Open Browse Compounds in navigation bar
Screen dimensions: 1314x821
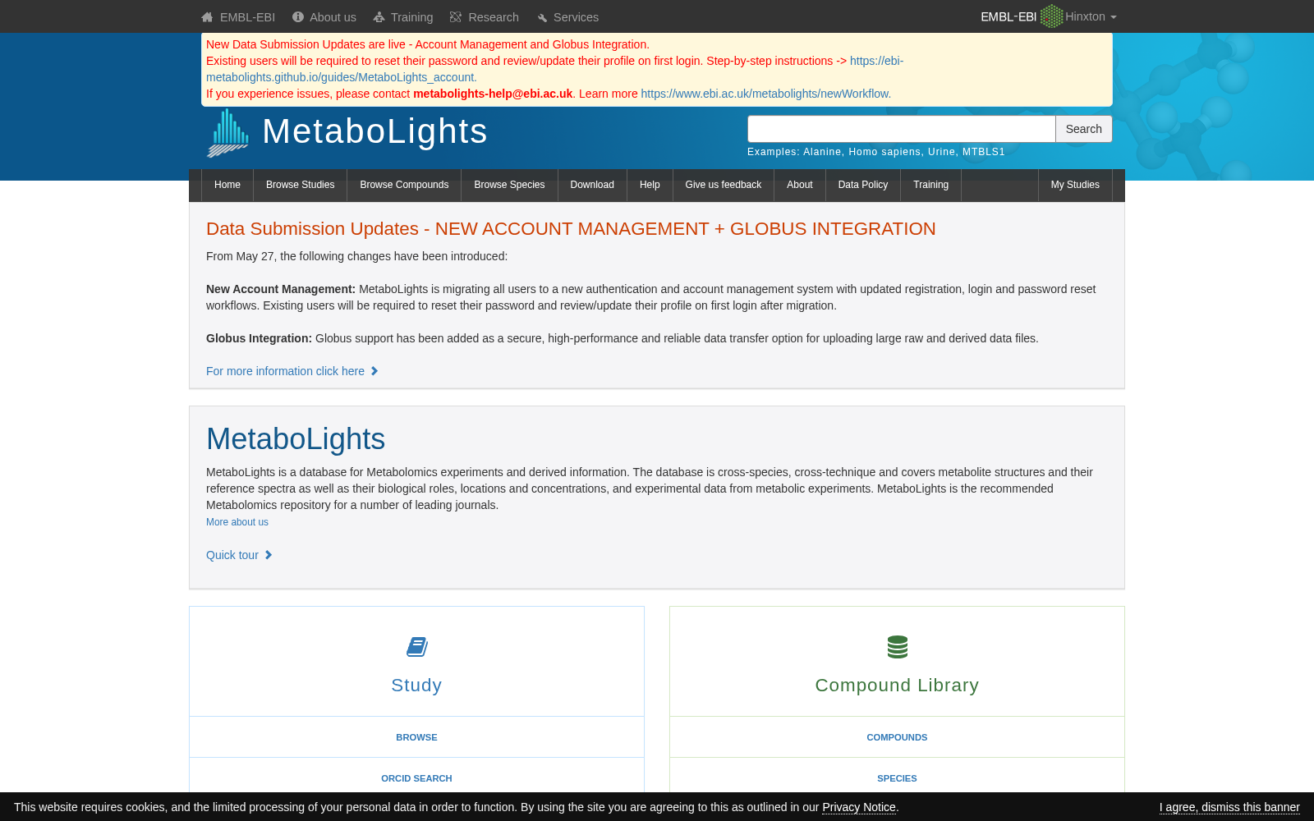tap(404, 185)
